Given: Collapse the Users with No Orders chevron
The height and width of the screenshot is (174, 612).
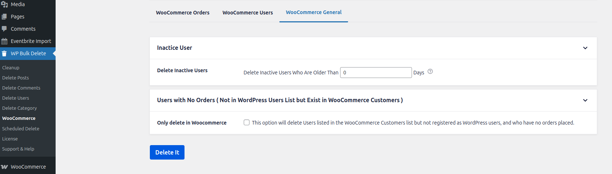Looking at the screenshot, I should click(x=585, y=100).
